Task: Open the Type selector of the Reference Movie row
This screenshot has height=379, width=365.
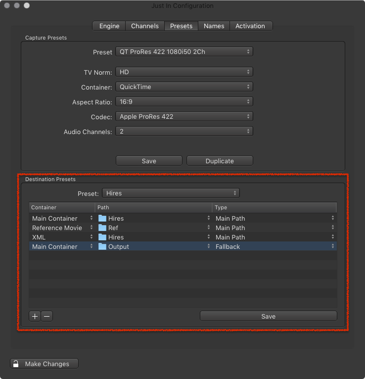Action: pos(333,228)
